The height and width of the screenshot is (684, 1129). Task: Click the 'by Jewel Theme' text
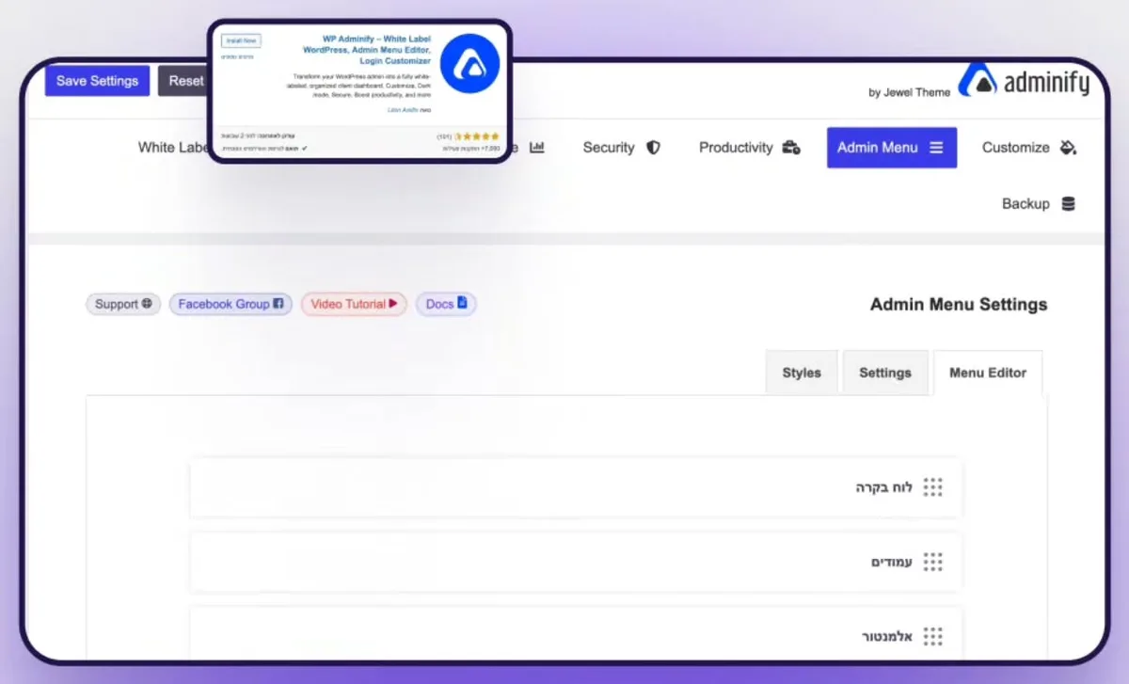click(909, 92)
